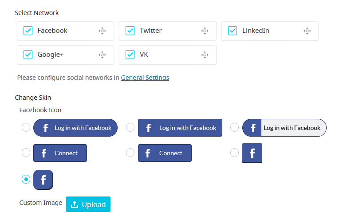Uncheck the Twitter network checkbox

coord(130,31)
